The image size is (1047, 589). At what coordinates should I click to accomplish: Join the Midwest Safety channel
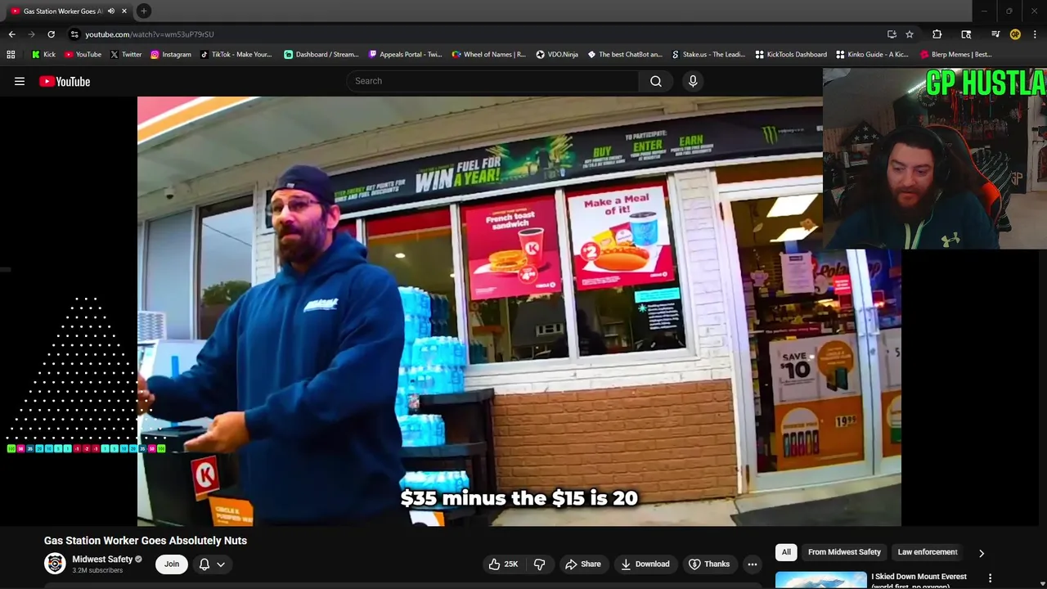[x=172, y=564]
